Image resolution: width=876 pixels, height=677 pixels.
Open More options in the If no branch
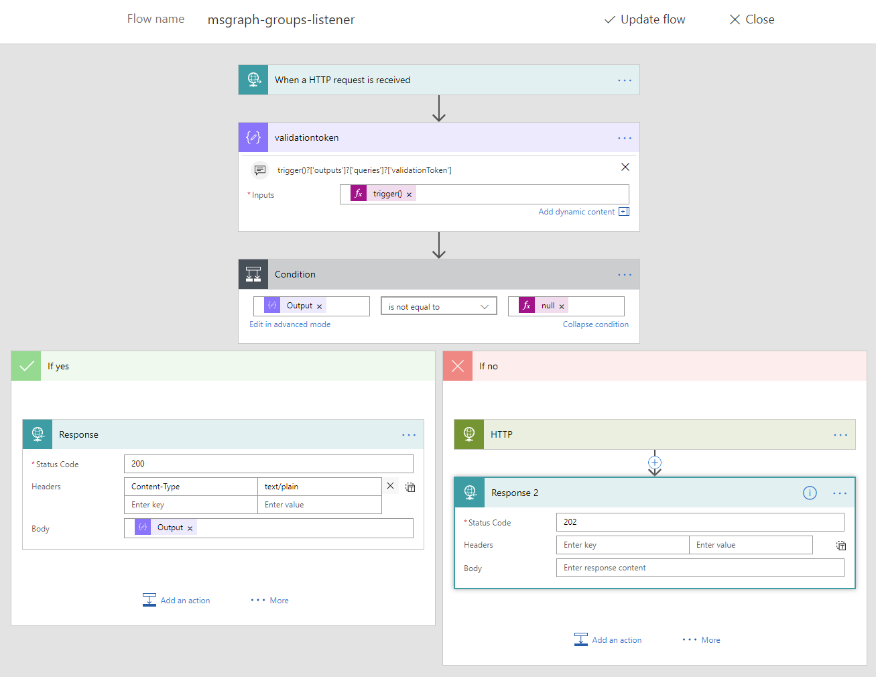coord(701,640)
